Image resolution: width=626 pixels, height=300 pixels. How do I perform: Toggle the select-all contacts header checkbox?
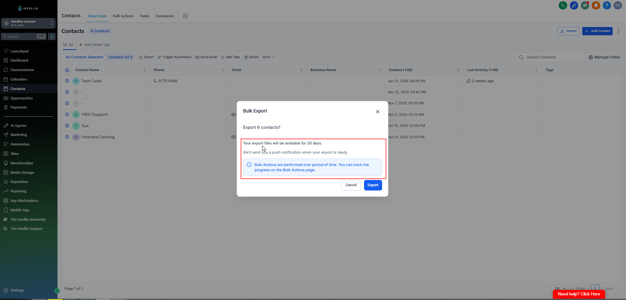click(x=67, y=70)
